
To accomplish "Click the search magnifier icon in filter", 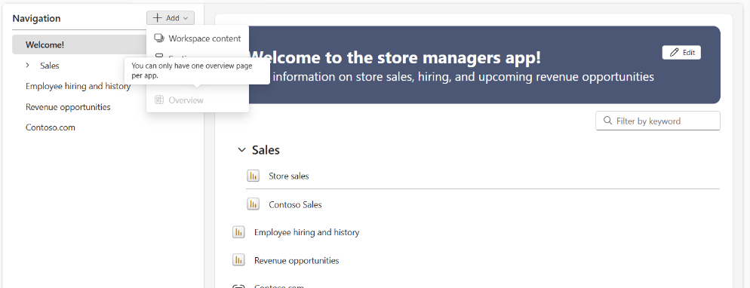I will click(x=608, y=121).
